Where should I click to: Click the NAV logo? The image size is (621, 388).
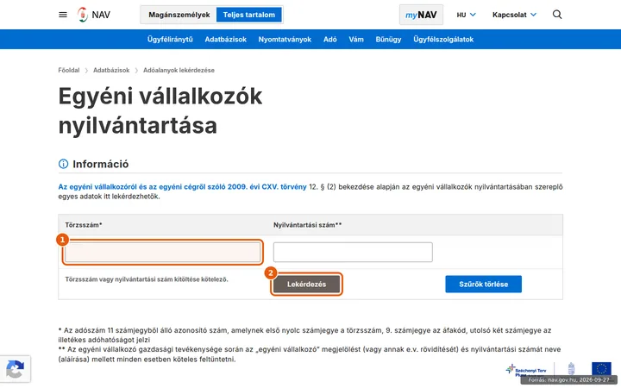pos(94,15)
